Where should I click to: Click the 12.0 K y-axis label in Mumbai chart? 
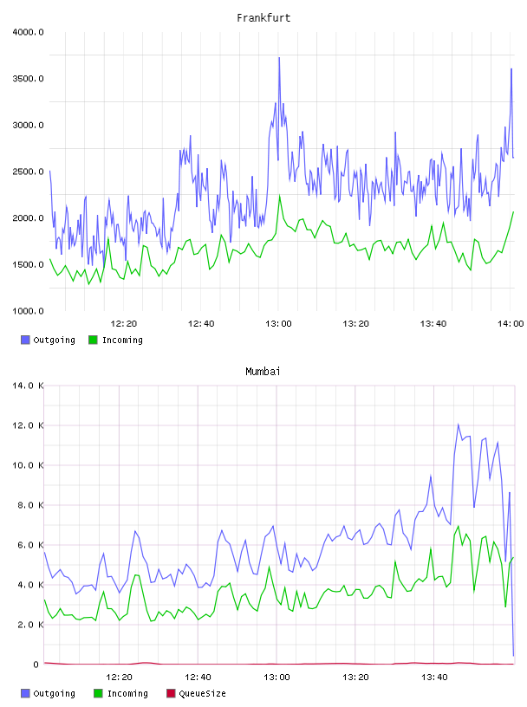tap(28, 425)
